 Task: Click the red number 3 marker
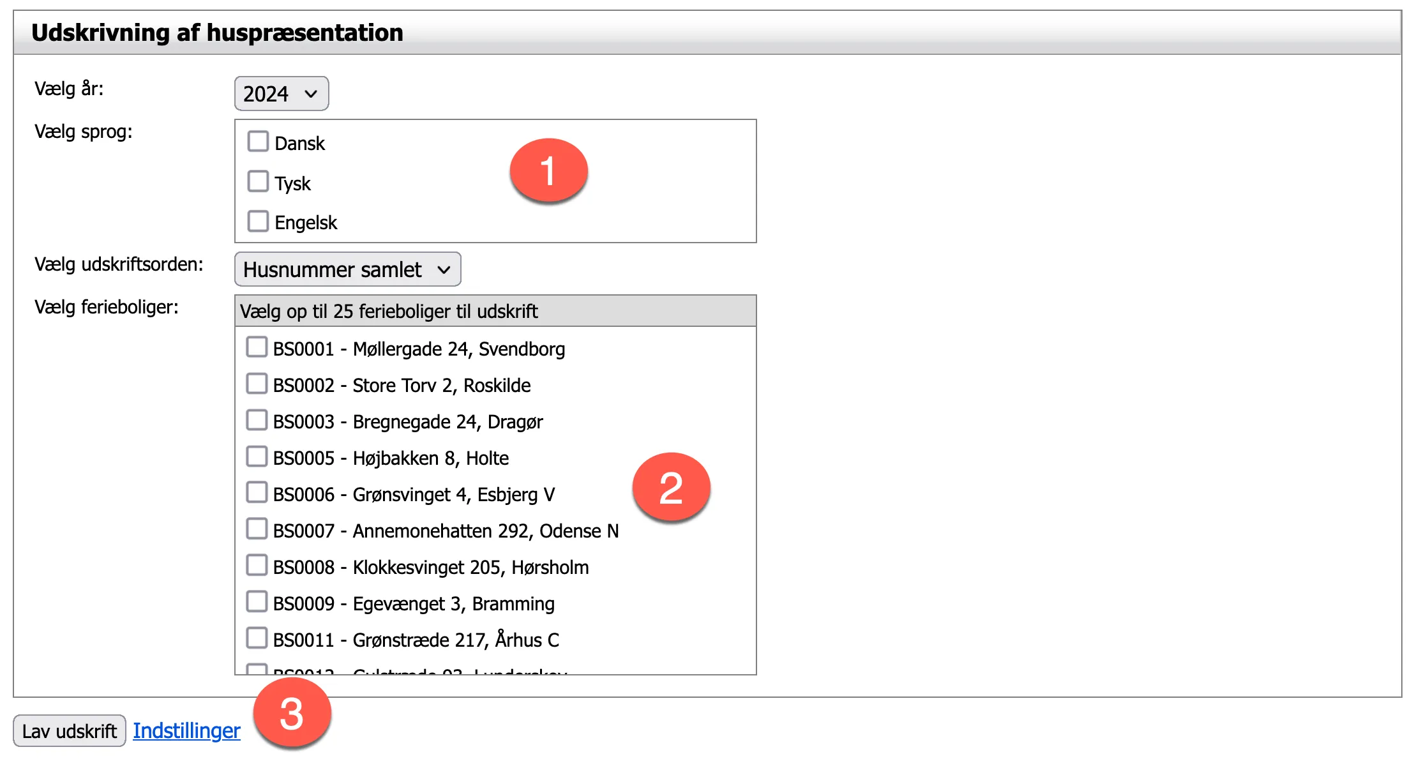292,713
